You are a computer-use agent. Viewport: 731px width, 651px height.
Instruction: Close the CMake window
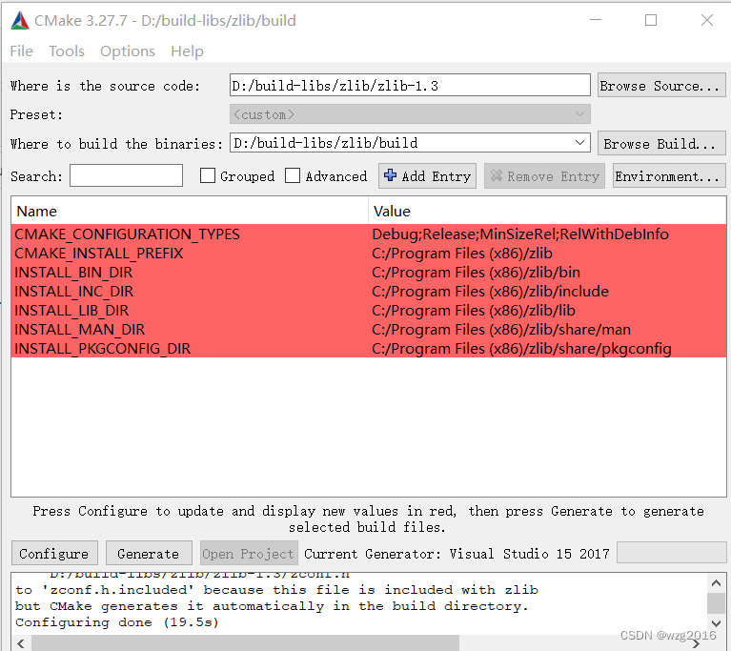click(707, 20)
